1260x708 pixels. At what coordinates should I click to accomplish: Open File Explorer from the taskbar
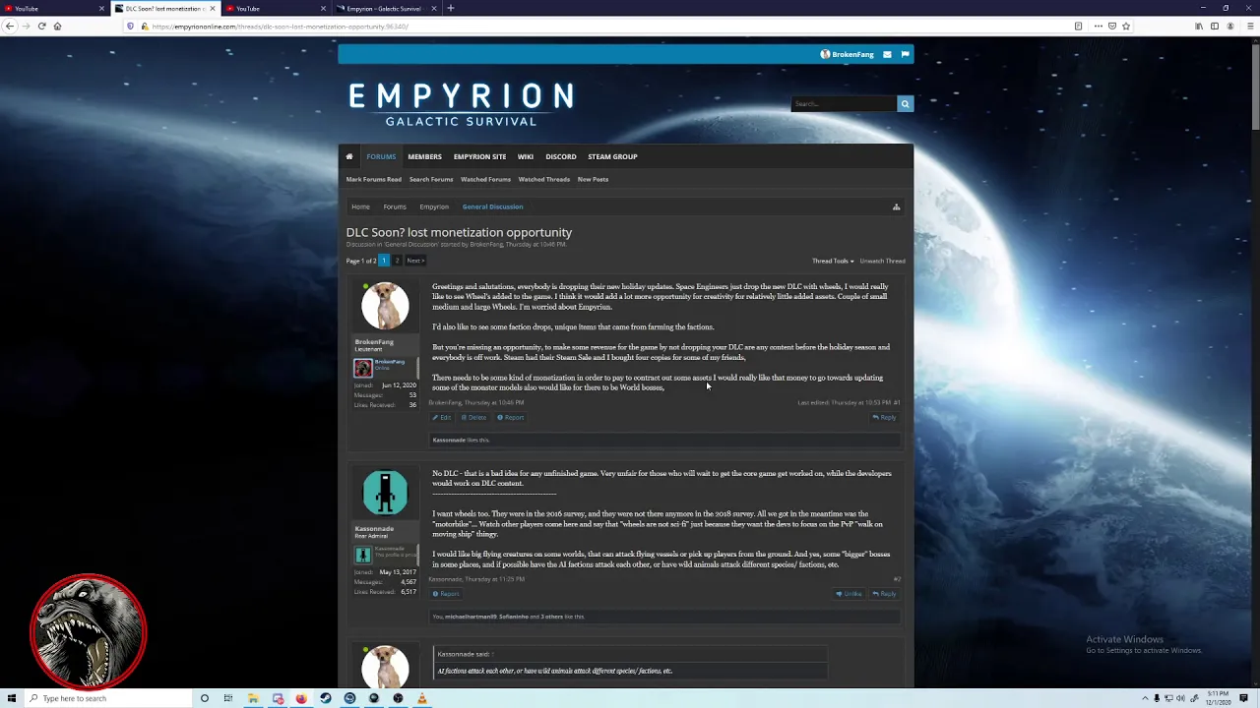point(253,698)
